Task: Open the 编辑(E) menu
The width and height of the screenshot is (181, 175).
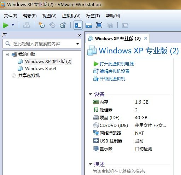Action: (x=30, y=16)
